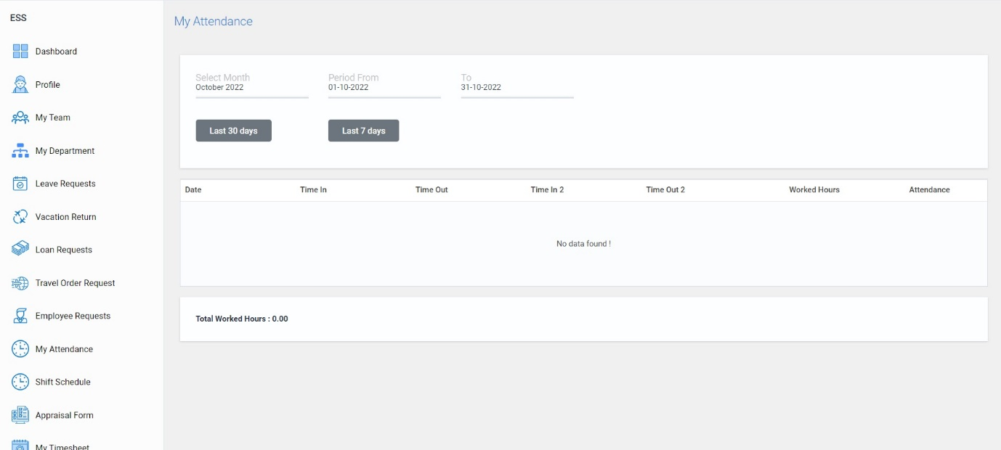
Task: Select Shift Schedule from the sidebar
Action: click(62, 382)
